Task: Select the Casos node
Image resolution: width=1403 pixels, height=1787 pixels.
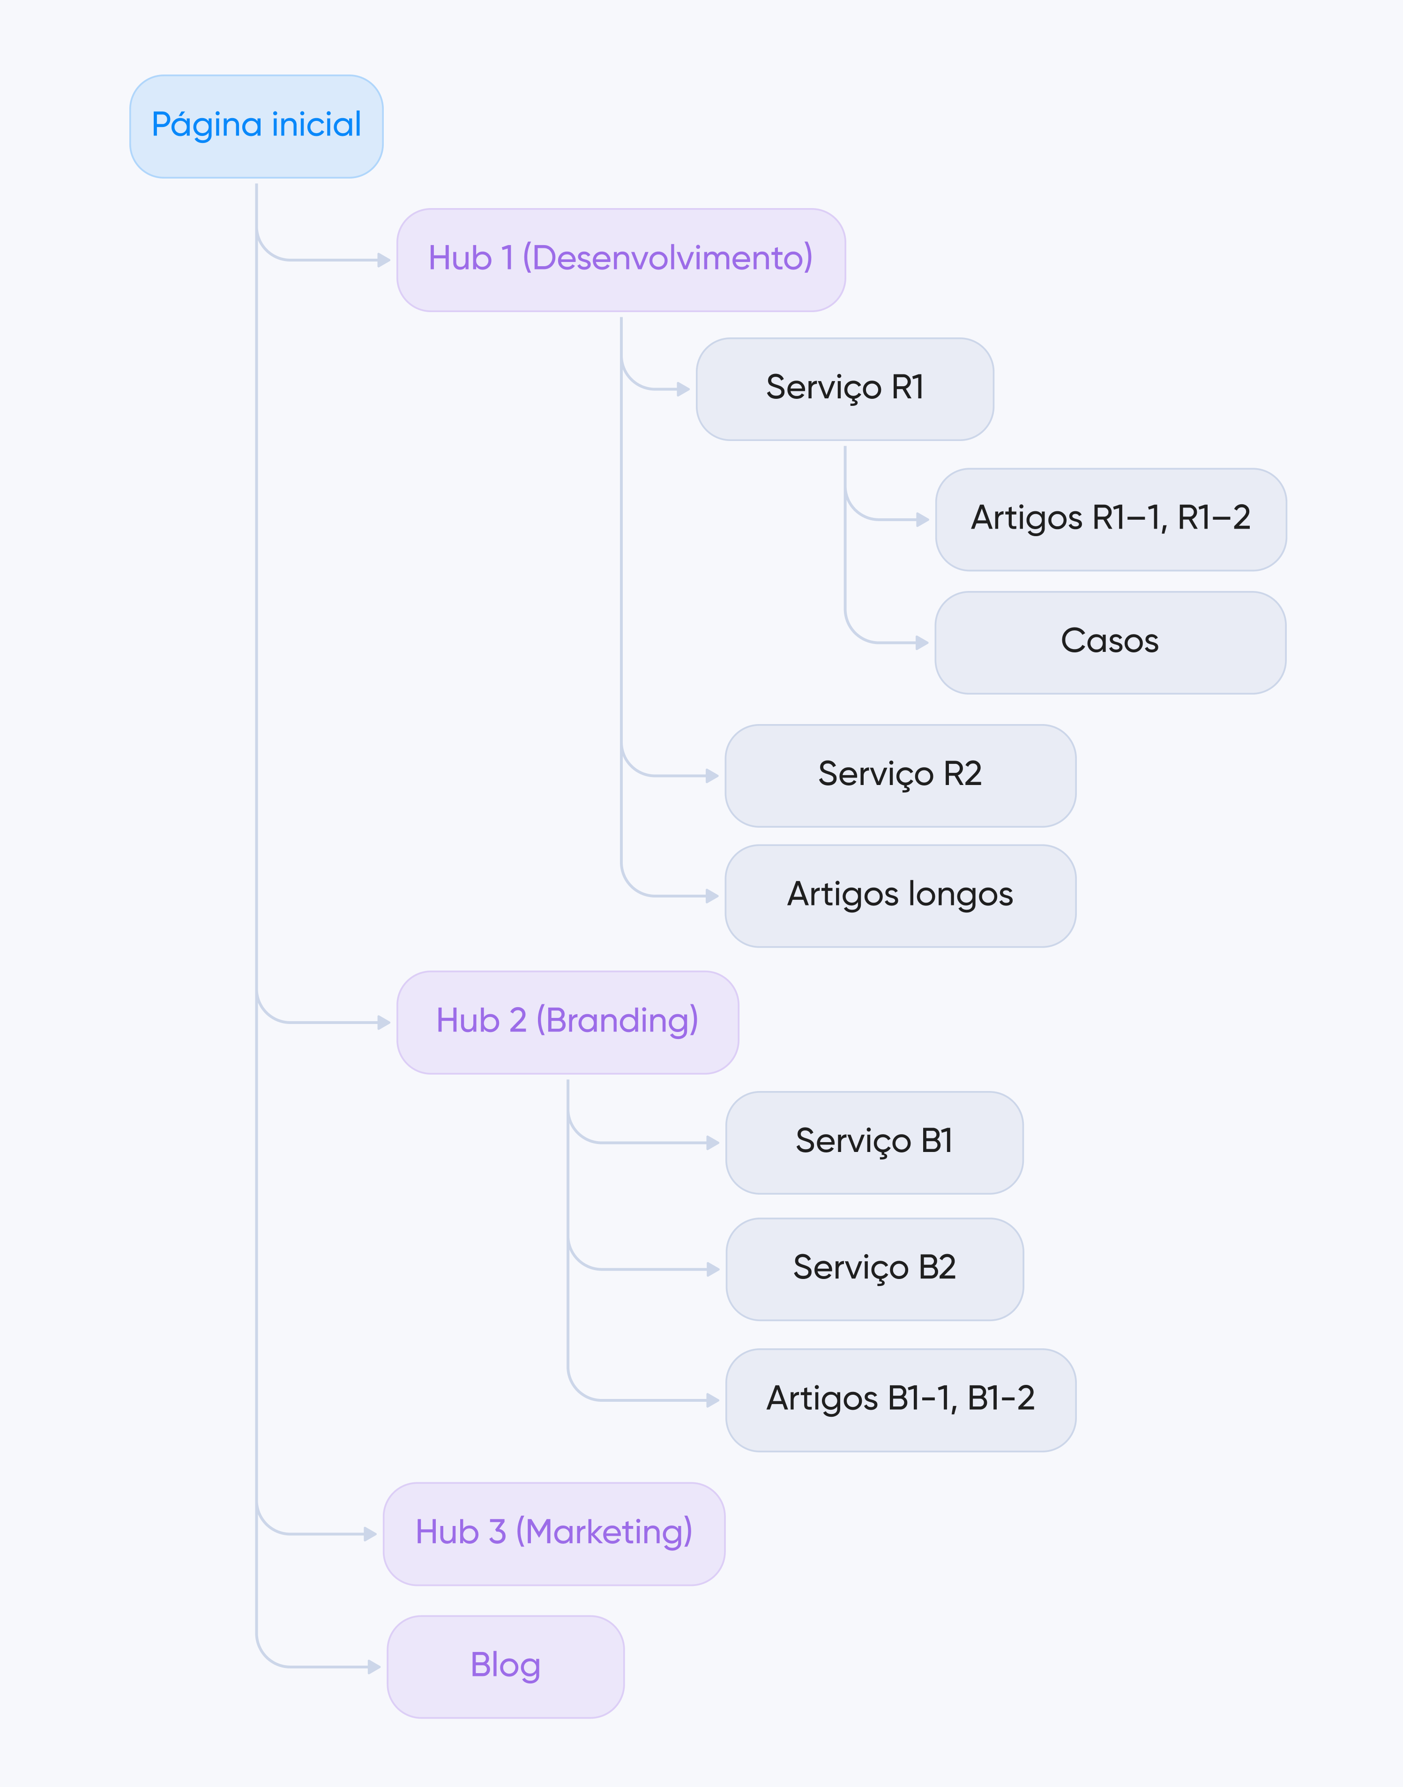Action: tap(1110, 643)
